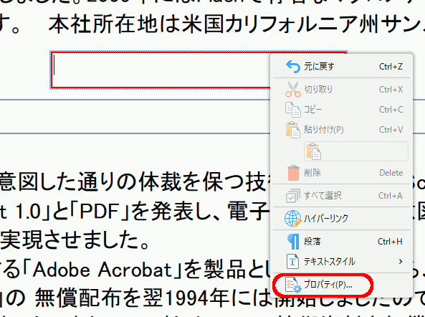The image size is (425, 317).
Task: Click the text 実現させました。 in the document
Action: coord(75,240)
